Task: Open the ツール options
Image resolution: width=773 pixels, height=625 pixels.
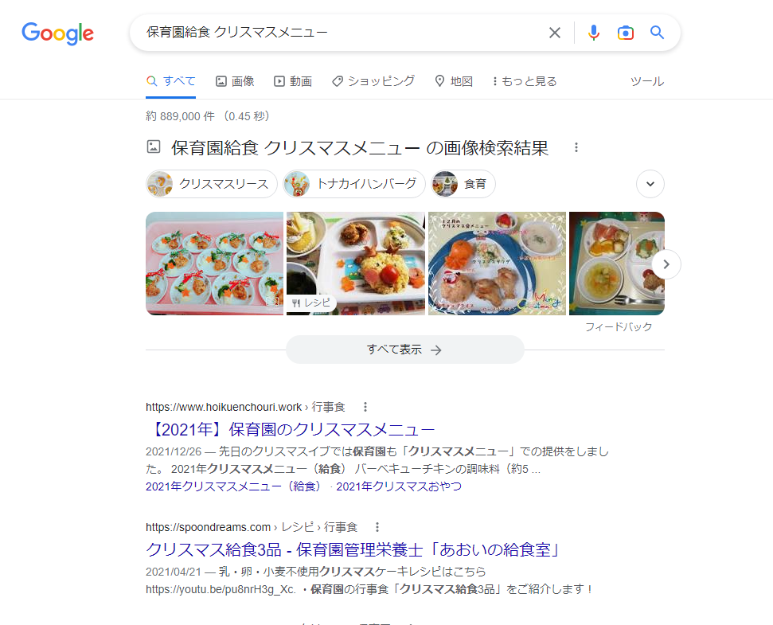Action: (x=646, y=81)
